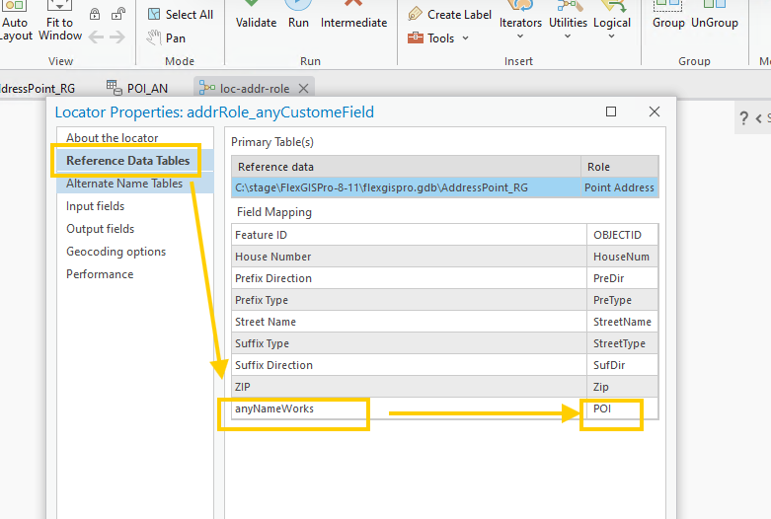Screen dimensions: 771x519
Task: Click Create Label in Insert group
Action: (x=449, y=14)
